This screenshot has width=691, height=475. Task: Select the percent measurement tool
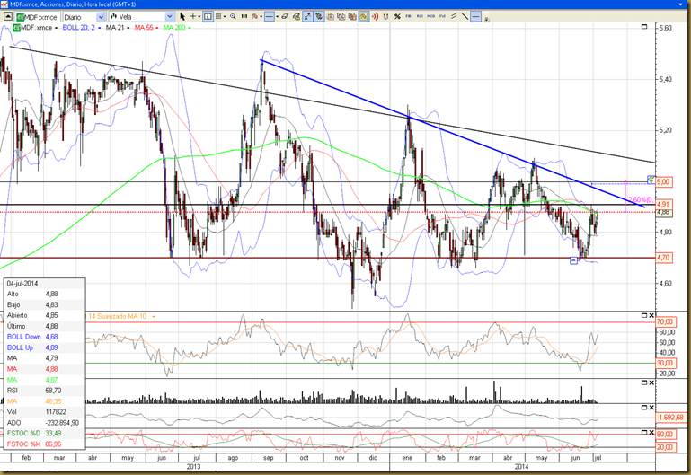(397, 17)
